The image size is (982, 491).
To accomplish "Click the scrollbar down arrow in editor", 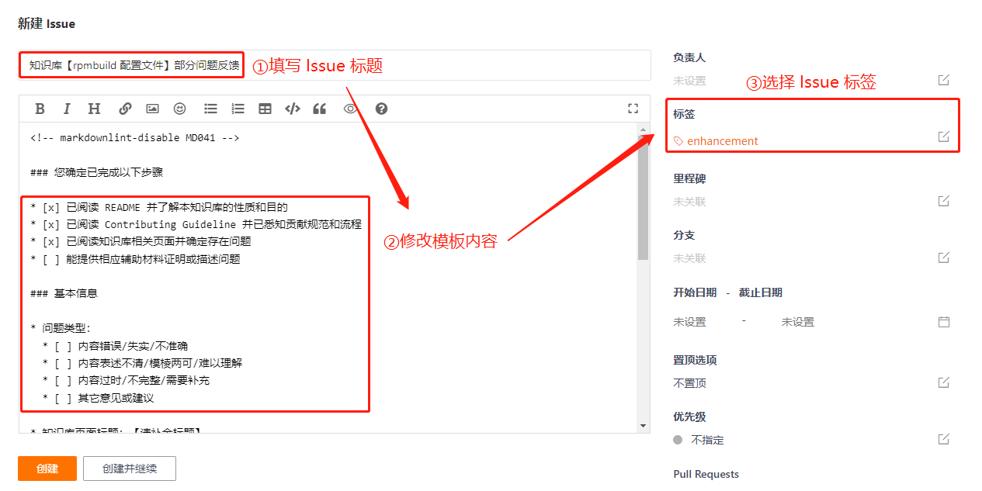I will [x=643, y=425].
